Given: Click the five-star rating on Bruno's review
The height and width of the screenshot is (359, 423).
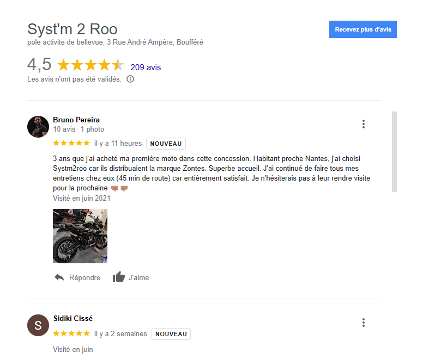Looking at the screenshot, I should 71,143.
